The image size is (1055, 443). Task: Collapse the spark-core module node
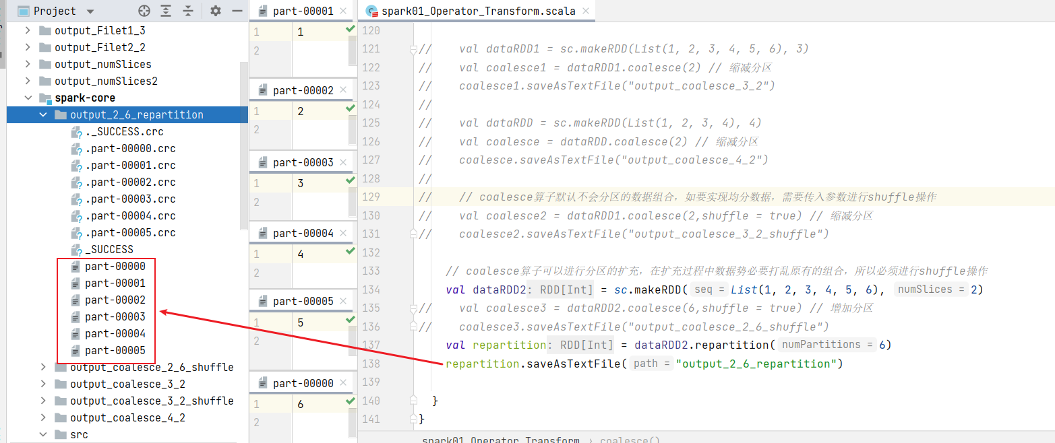tap(28, 98)
